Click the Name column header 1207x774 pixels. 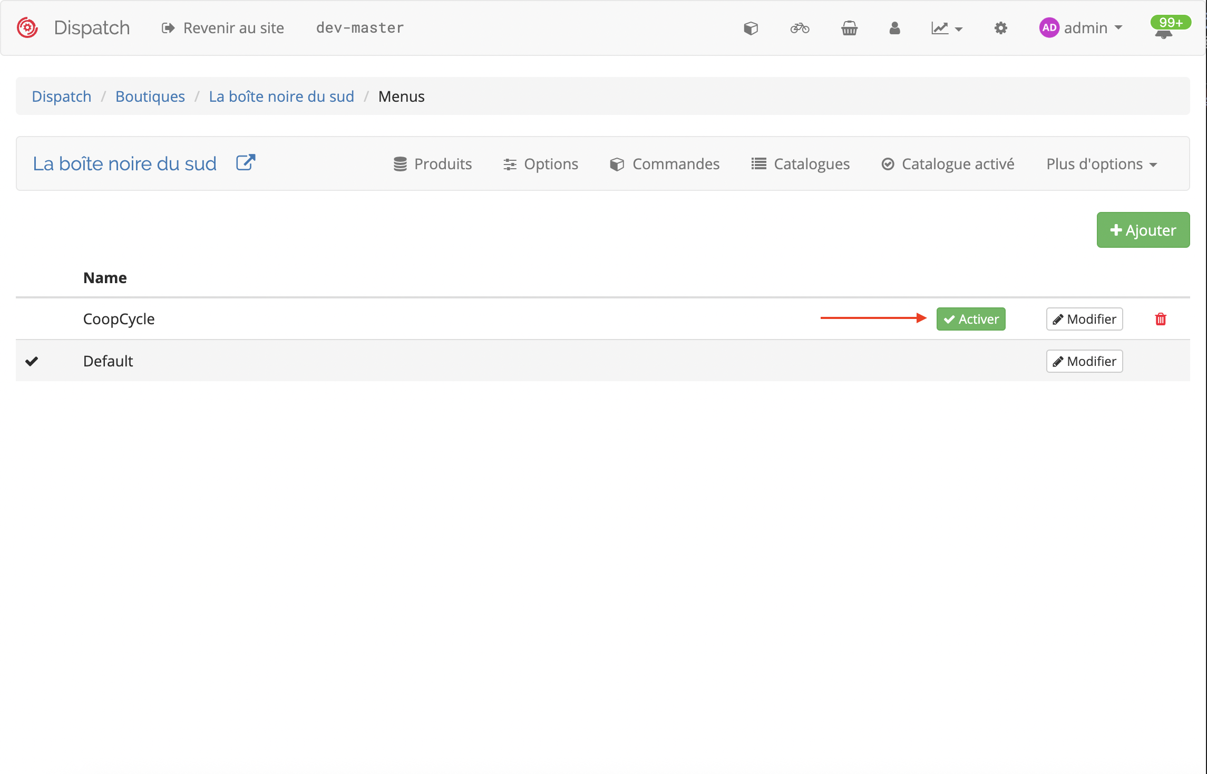(105, 278)
